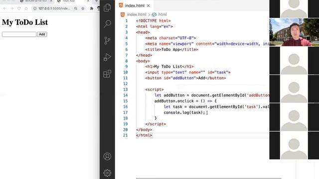Click the opening <script> tag line
The image size is (319, 179).
click(155, 89)
